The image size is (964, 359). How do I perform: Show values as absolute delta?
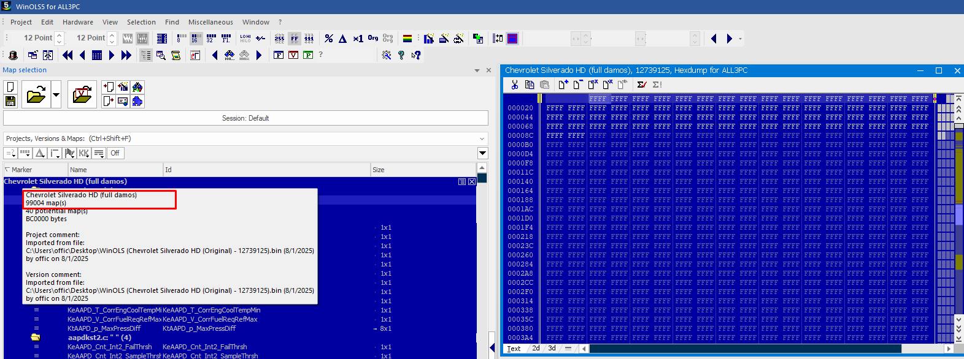pyautogui.click(x=343, y=38)
